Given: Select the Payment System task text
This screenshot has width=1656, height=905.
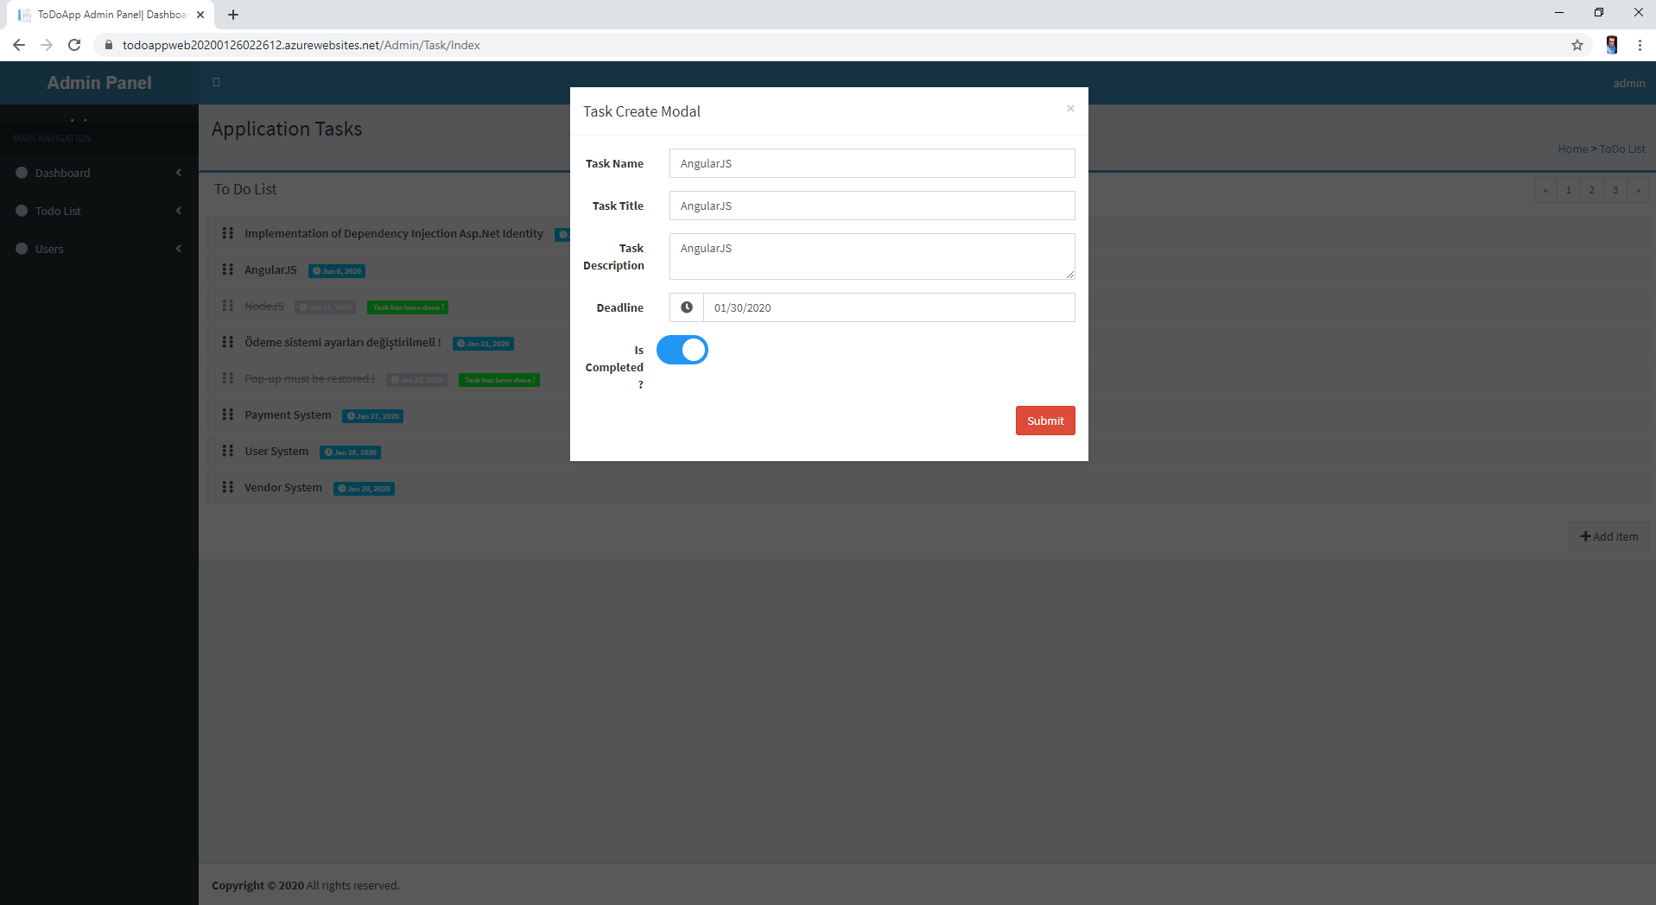Looking at the screenshot, I should point(288,415).
